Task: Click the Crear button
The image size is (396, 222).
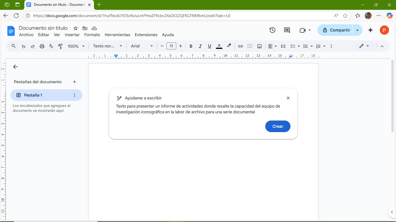Action: pos(277,126)
